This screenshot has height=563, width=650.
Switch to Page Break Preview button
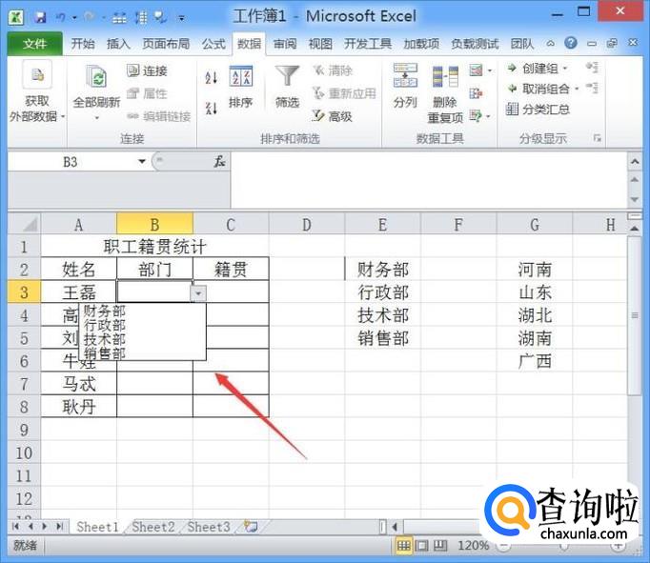pos(440,546)
